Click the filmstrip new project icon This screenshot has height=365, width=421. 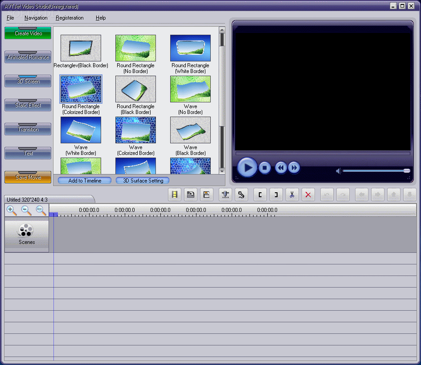pyautogui.click(x=175, y=195)
